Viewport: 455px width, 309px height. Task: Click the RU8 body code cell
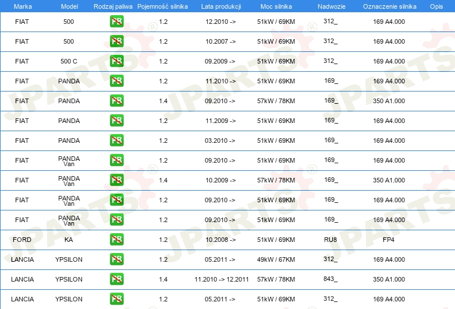[x=330, y=240]
